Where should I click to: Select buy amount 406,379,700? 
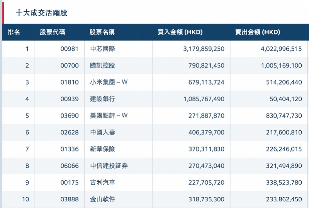206,133
